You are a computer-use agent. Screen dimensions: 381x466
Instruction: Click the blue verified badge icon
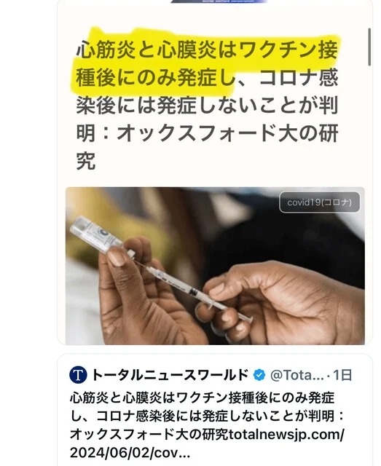click(x=259, y=375)
